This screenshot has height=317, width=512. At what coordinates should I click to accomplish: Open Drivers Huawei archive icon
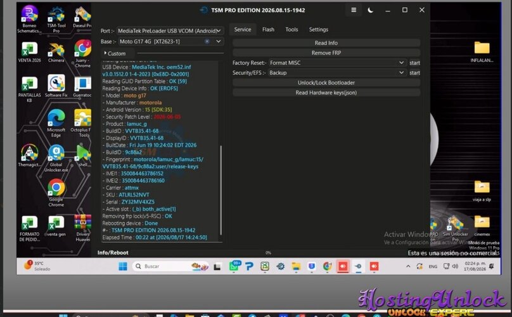[82, 228]
